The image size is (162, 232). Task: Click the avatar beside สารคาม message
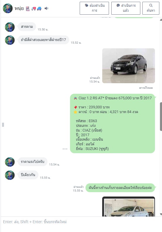10,27
